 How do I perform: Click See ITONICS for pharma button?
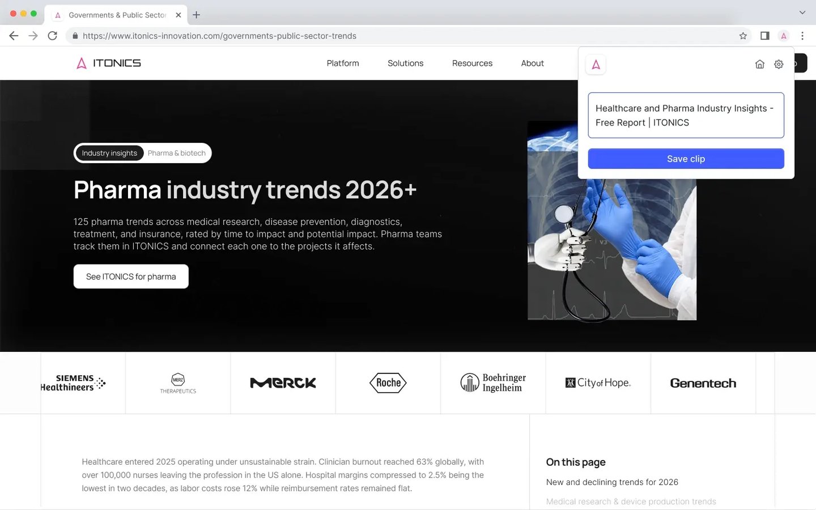pyautogui.click(x=131, y=277)
